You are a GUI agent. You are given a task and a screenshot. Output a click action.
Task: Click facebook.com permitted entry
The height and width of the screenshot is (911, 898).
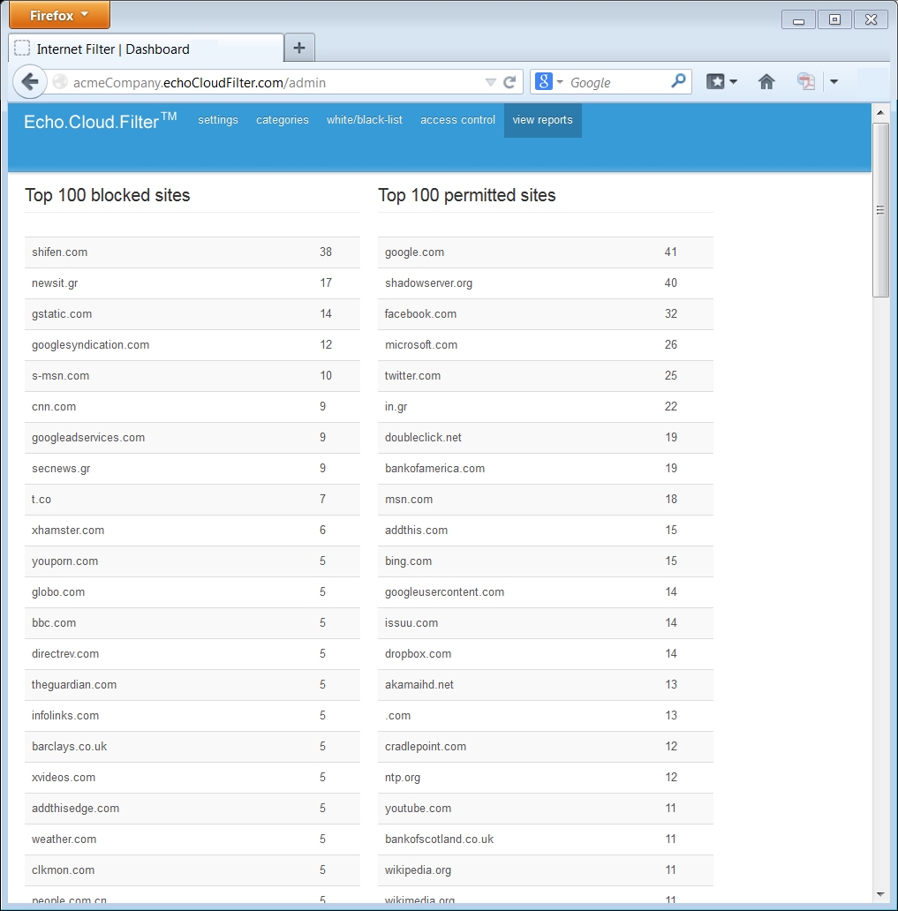[x=420, y=313]
